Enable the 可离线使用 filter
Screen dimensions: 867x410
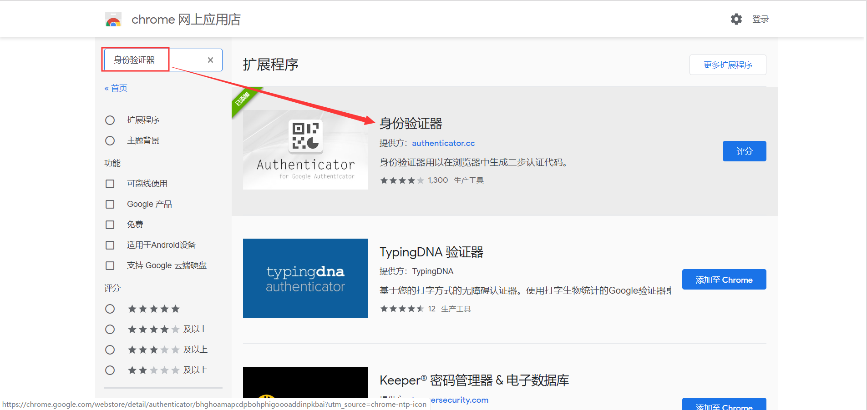[x=110, y=184]
